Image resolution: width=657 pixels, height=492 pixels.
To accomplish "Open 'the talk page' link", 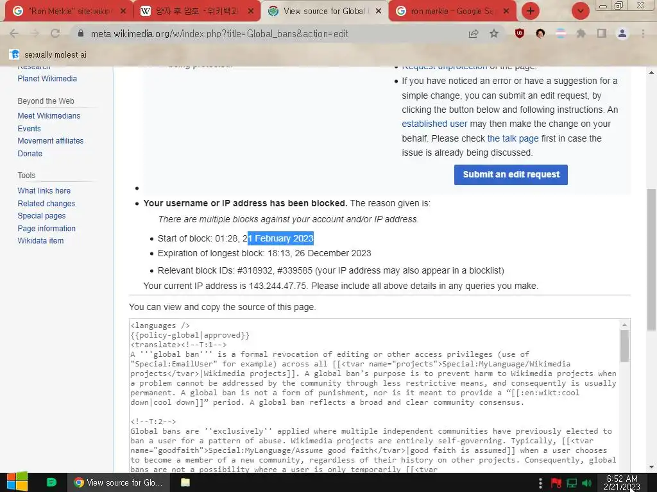I will point(513,138).
